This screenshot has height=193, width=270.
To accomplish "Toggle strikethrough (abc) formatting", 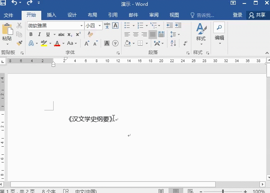I will point(61,34).
